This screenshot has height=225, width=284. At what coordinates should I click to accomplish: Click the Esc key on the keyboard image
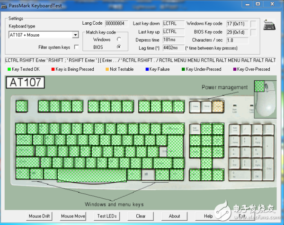coord(22,106)
